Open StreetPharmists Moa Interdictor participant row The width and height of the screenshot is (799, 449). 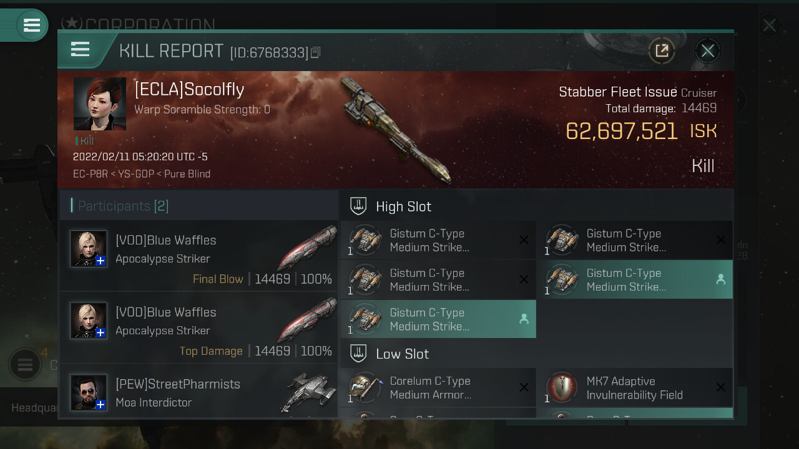pyautogui.click(x=199, y=391)
